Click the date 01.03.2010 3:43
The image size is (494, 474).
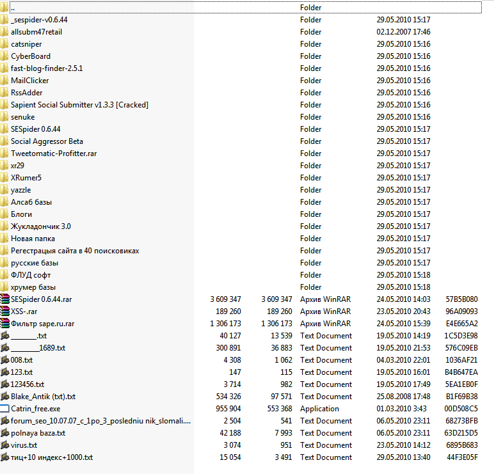coord(401,409)
